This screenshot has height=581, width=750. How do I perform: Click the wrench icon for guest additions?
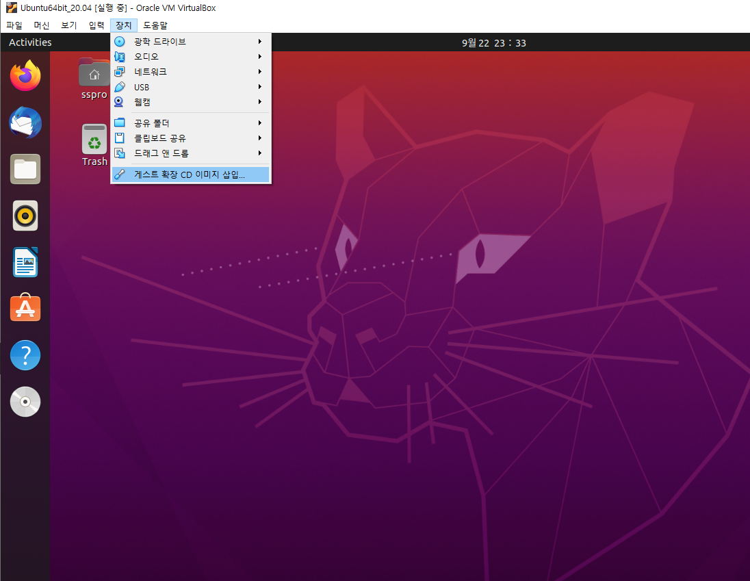(x=120, y=175)
